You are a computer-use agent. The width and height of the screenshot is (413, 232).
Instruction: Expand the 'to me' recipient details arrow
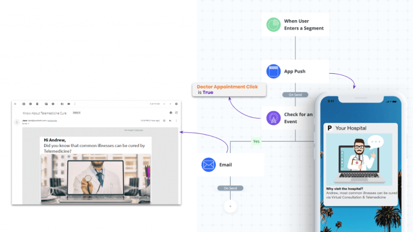pyautogui.click(x=29, y=124)
